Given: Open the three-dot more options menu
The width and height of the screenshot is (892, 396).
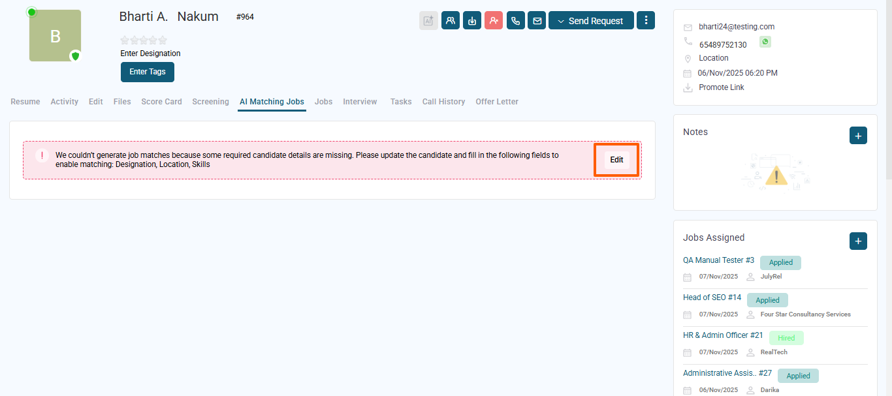Looking at the screenshot, I should (646, 21).
